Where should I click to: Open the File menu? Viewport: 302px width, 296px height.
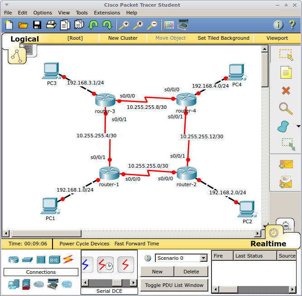[x=8, y=13]
